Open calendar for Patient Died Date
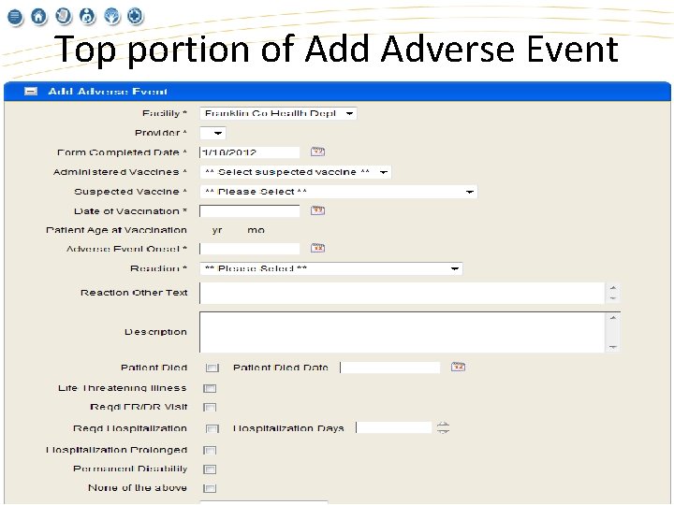674x505 pixels. pyautogui.click(x=458, y=368)
